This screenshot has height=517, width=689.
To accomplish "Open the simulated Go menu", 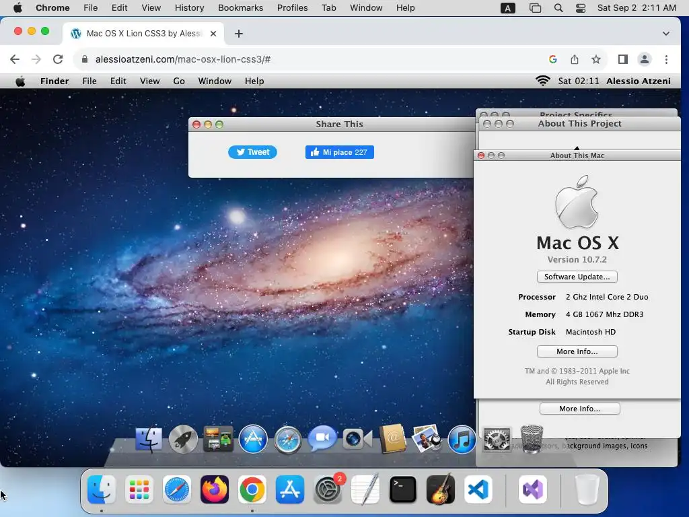I will pyautogui.click(x=179, y=81).
